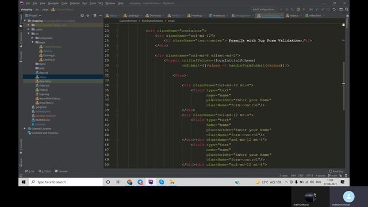Viewport: 368px width, 207px height.
Task: Select index.css in project tree
Action: tap(44, 86)
